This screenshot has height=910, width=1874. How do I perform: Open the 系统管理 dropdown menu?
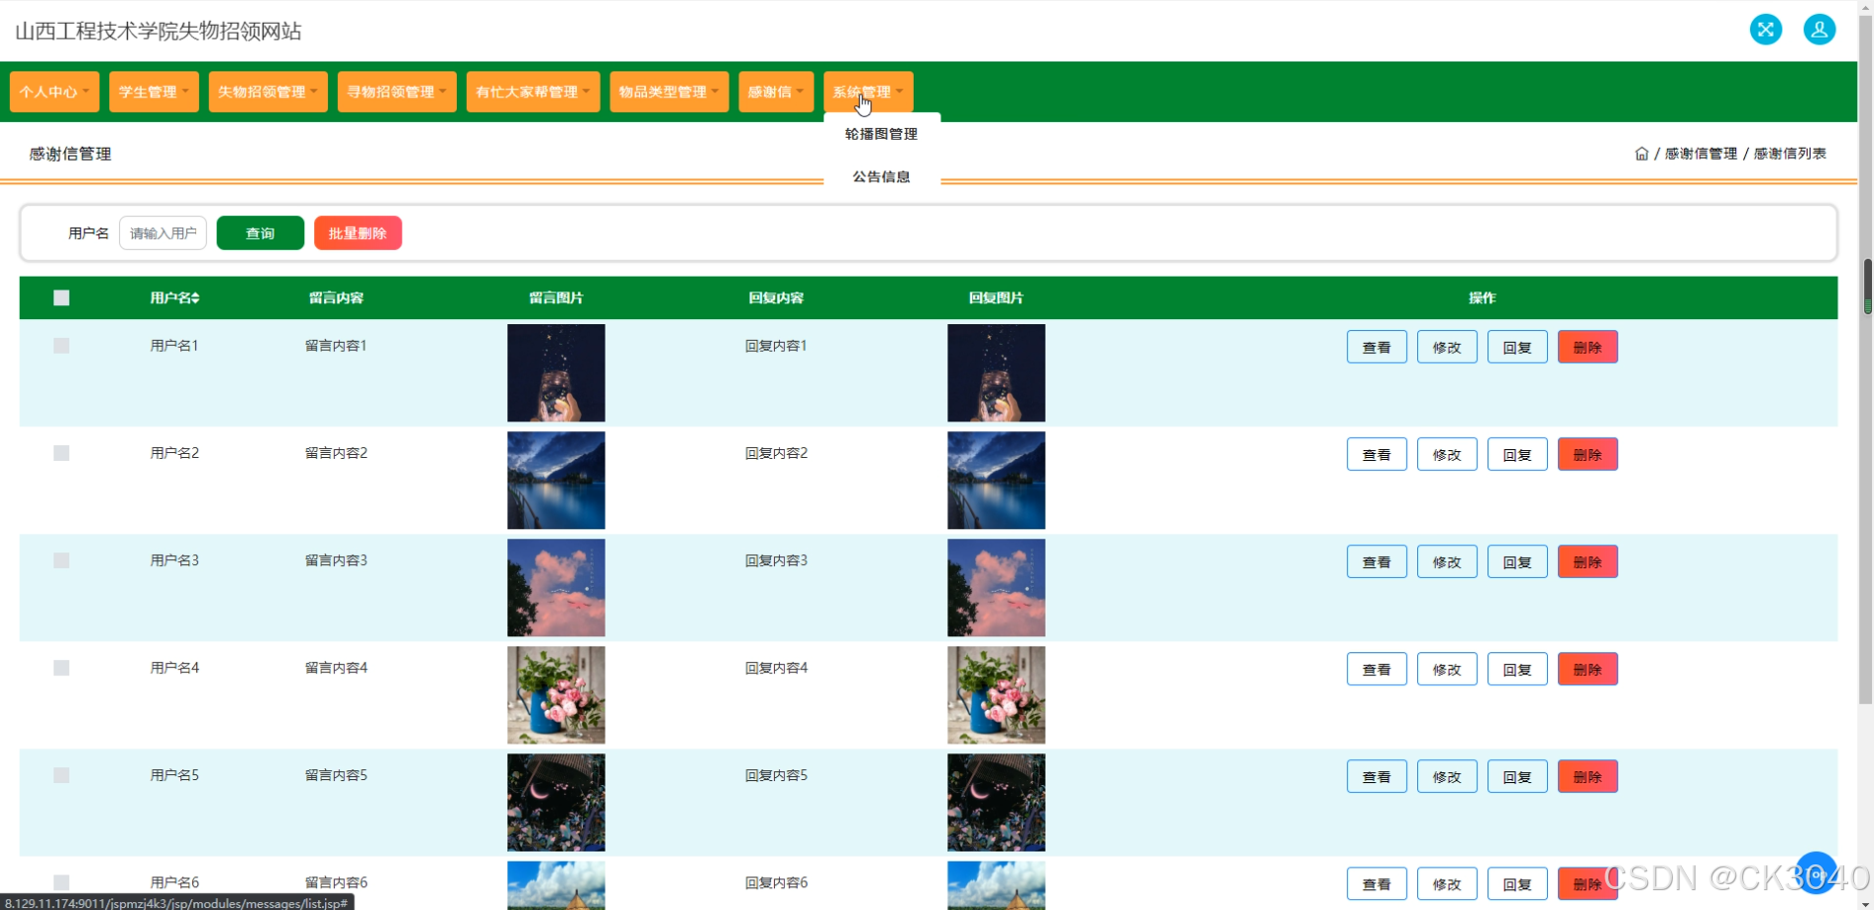868,92
